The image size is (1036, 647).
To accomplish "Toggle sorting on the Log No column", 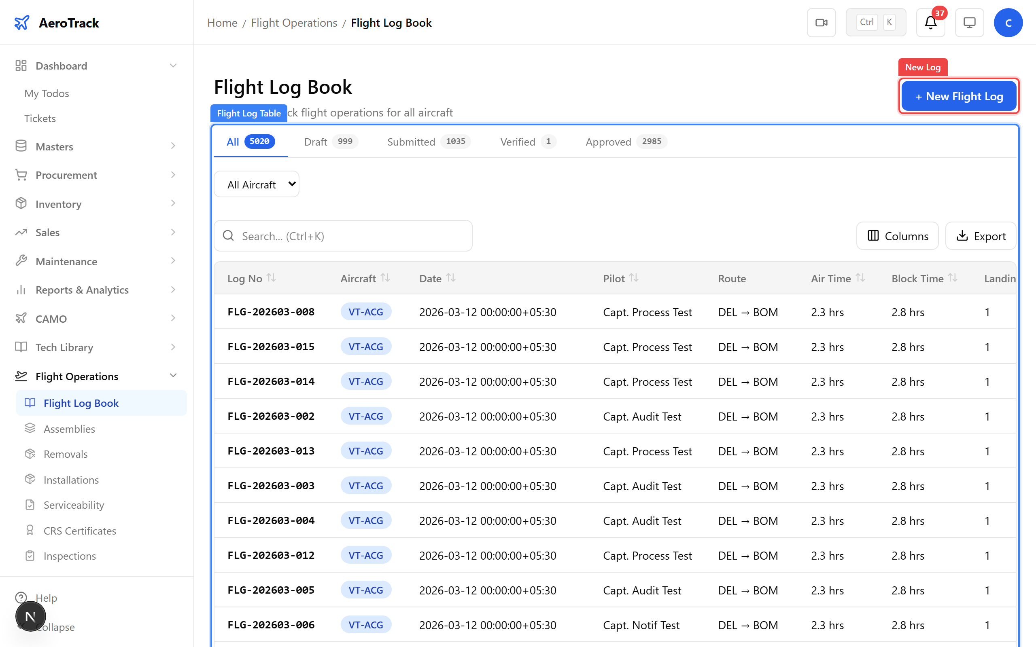I will pyautogui.click(x=272, y=277).
